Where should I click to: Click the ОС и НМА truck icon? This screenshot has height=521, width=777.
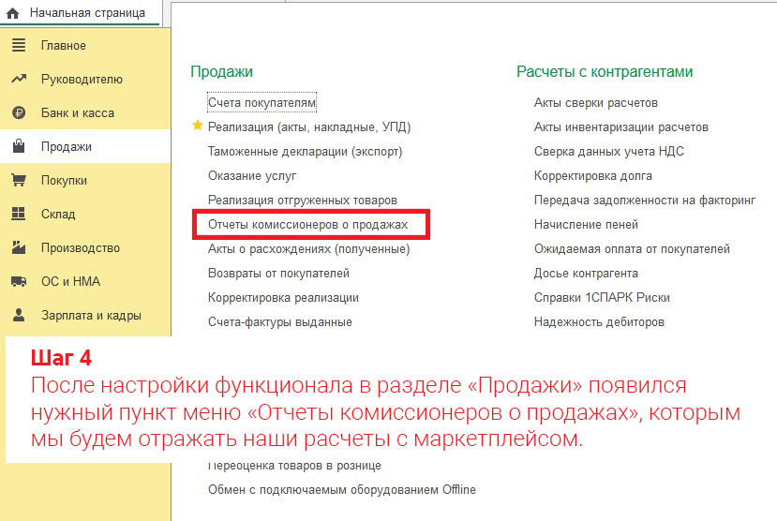[19, 281]
